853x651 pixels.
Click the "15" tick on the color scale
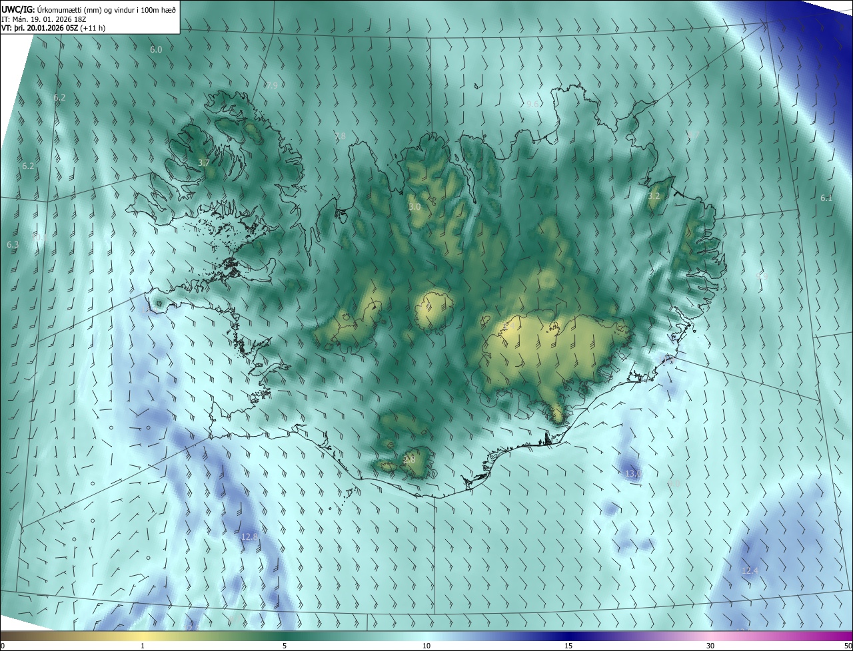(568, 646)
